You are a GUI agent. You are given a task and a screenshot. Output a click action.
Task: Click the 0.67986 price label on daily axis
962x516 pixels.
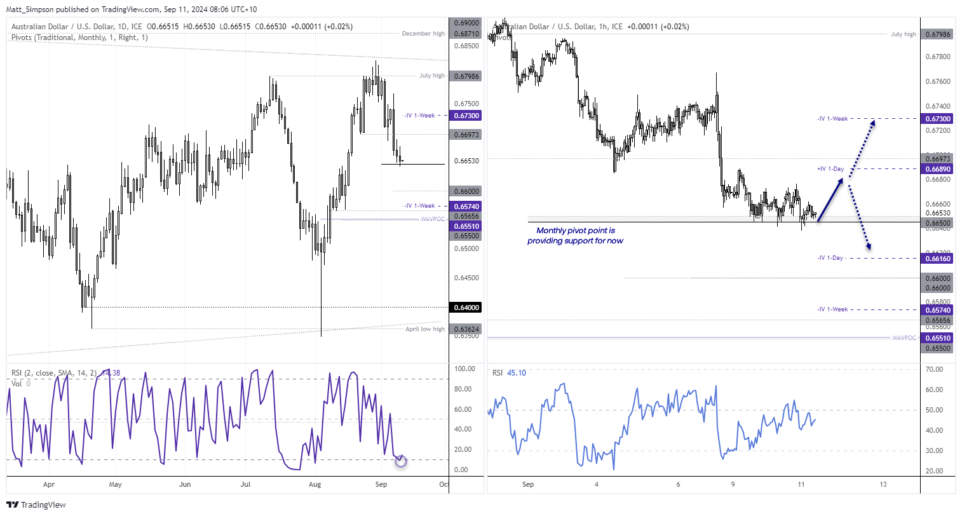pyautogui.click(x=466, y=76)
